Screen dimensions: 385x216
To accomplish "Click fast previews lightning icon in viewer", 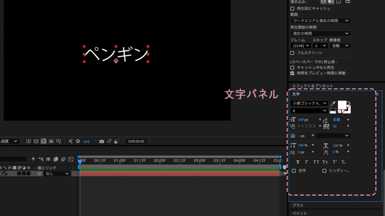I will [x=29, y=141].
